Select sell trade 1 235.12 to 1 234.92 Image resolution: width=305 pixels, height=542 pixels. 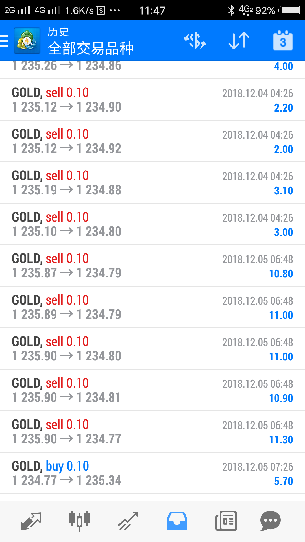pyautogui.click(x=152, y=141)
